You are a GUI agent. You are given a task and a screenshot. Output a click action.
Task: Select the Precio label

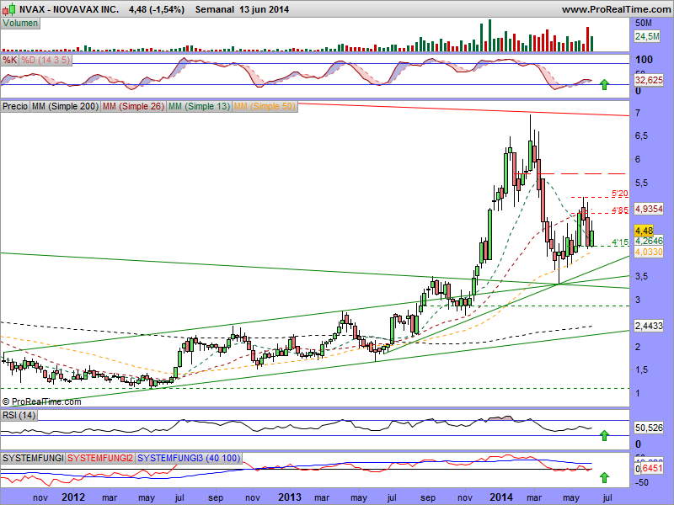(15, 106)
